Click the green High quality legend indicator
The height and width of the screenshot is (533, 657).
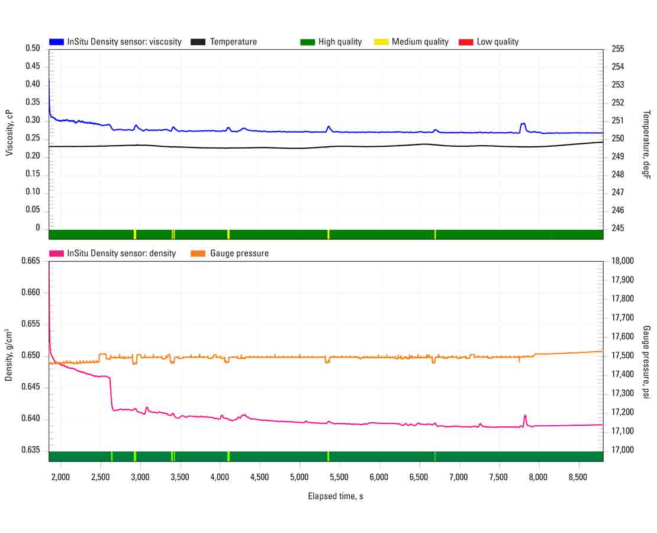click(306, 41)
